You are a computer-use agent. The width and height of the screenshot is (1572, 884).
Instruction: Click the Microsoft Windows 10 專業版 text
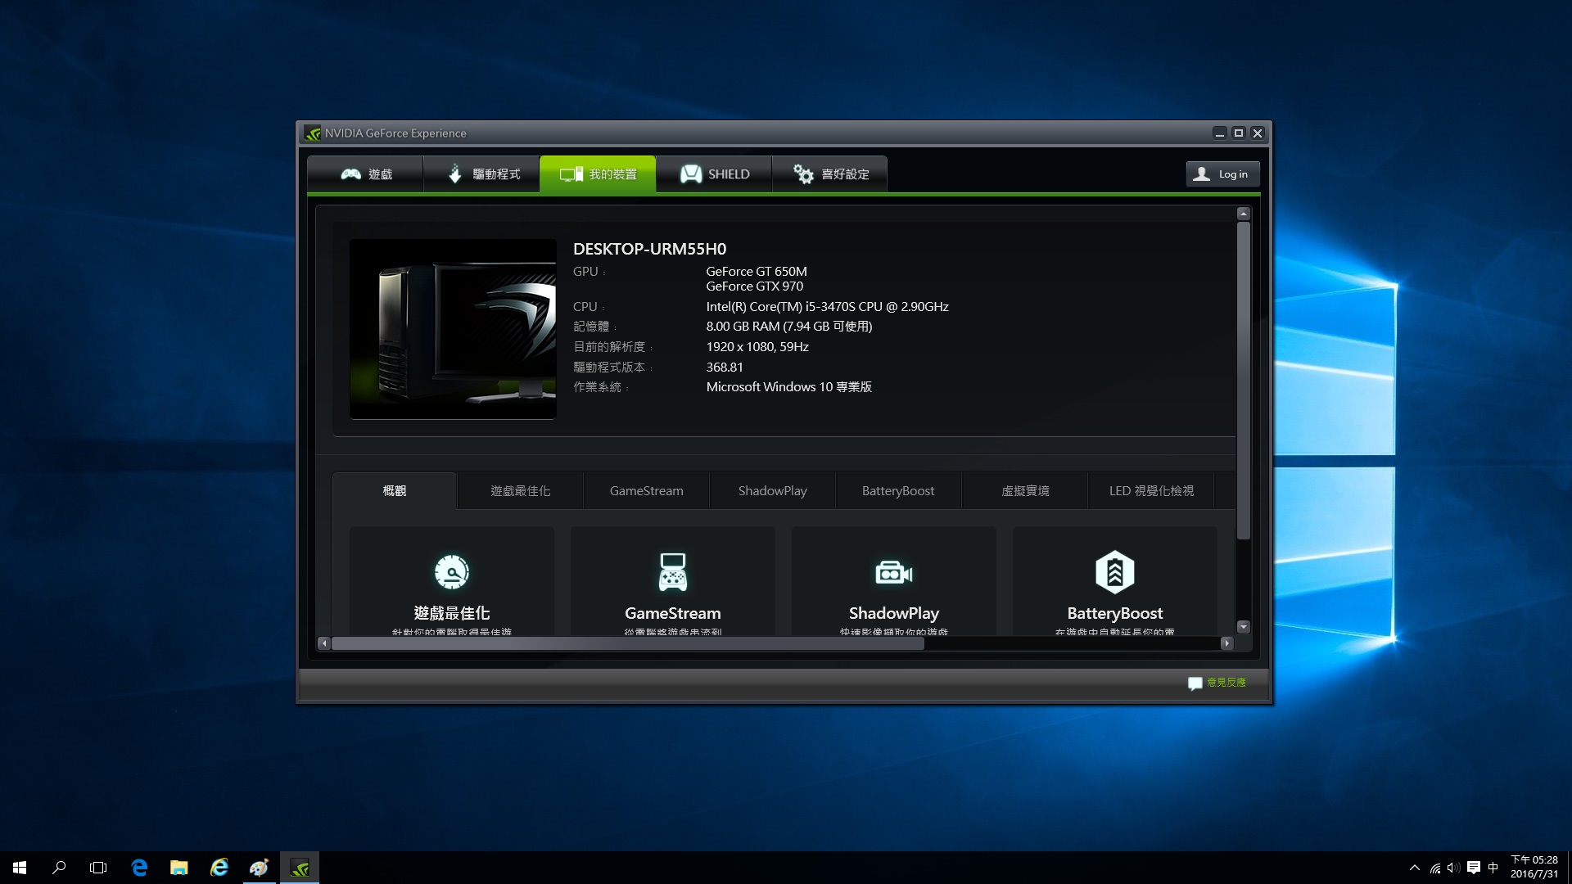click(x=788, y=387)
